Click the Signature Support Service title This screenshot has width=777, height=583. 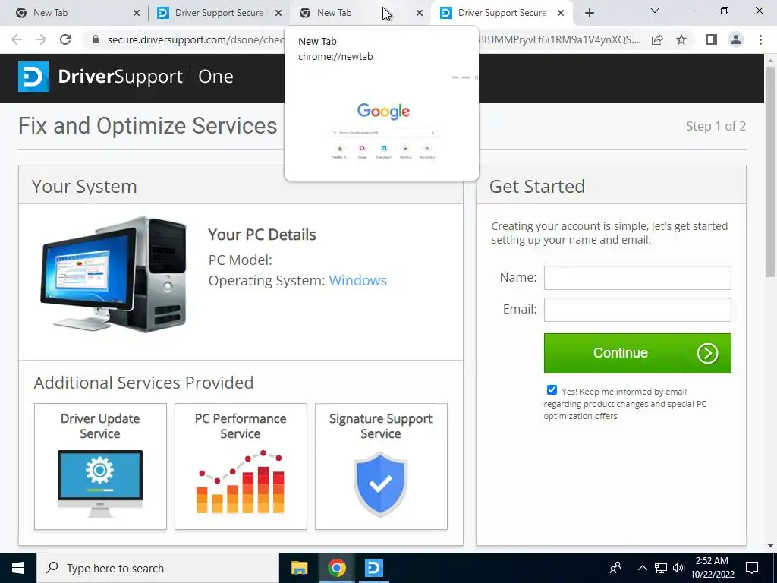coord(381,426)
